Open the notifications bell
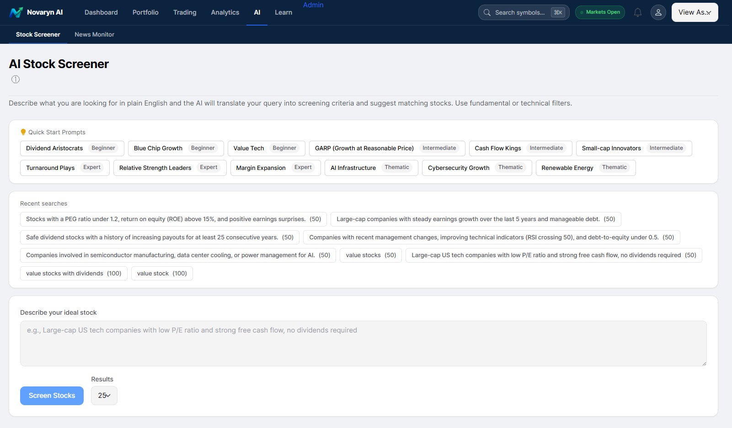 coord(637,12)
